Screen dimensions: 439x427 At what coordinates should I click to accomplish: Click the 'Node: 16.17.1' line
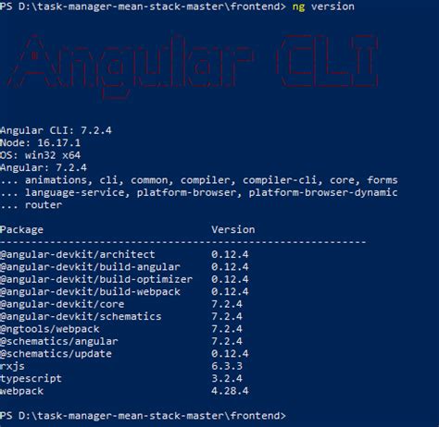pyautogui.click(x=40, y=143)
